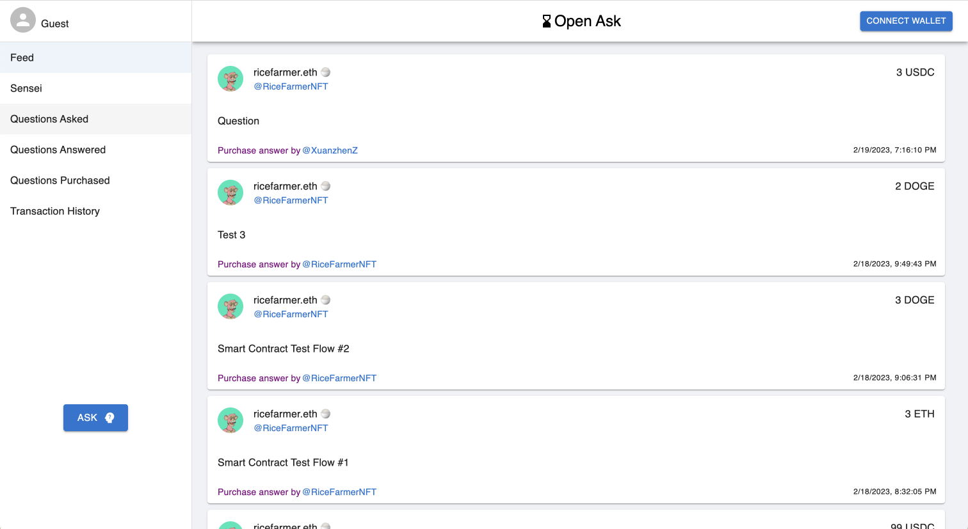View Questions Purchased list

[x=60, y=180]
